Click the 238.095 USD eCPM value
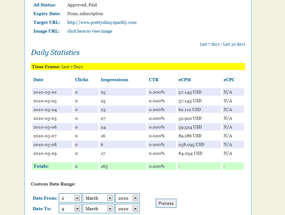285x215 pixels. 191,145
